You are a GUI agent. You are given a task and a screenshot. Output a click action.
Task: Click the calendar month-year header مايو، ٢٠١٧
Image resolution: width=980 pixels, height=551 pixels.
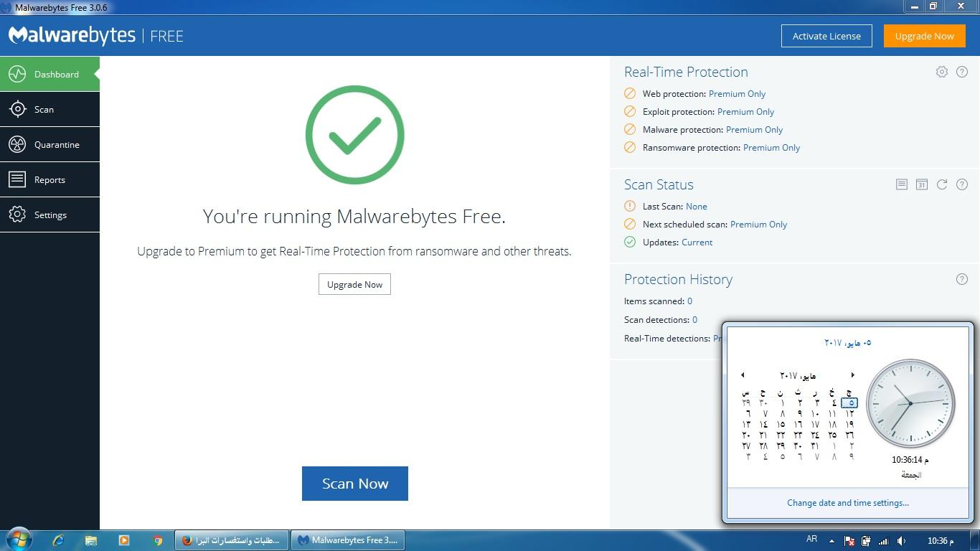tap(798, 375)
